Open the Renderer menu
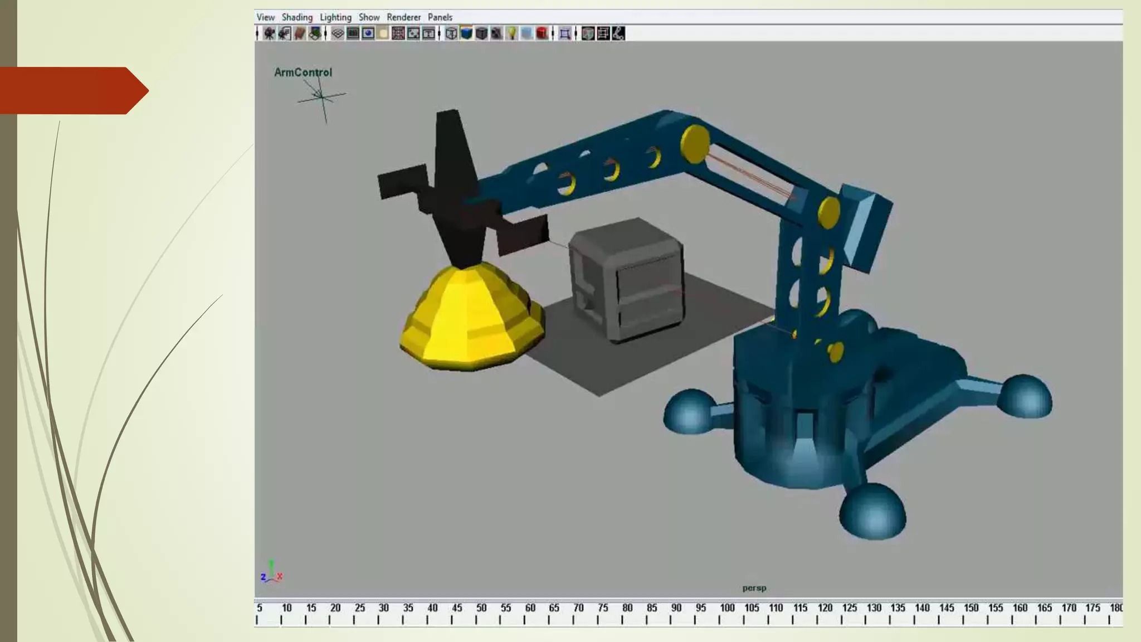The height and width of the screenshot is (642, 1141). pyautogui.click(x=403, y=17)
